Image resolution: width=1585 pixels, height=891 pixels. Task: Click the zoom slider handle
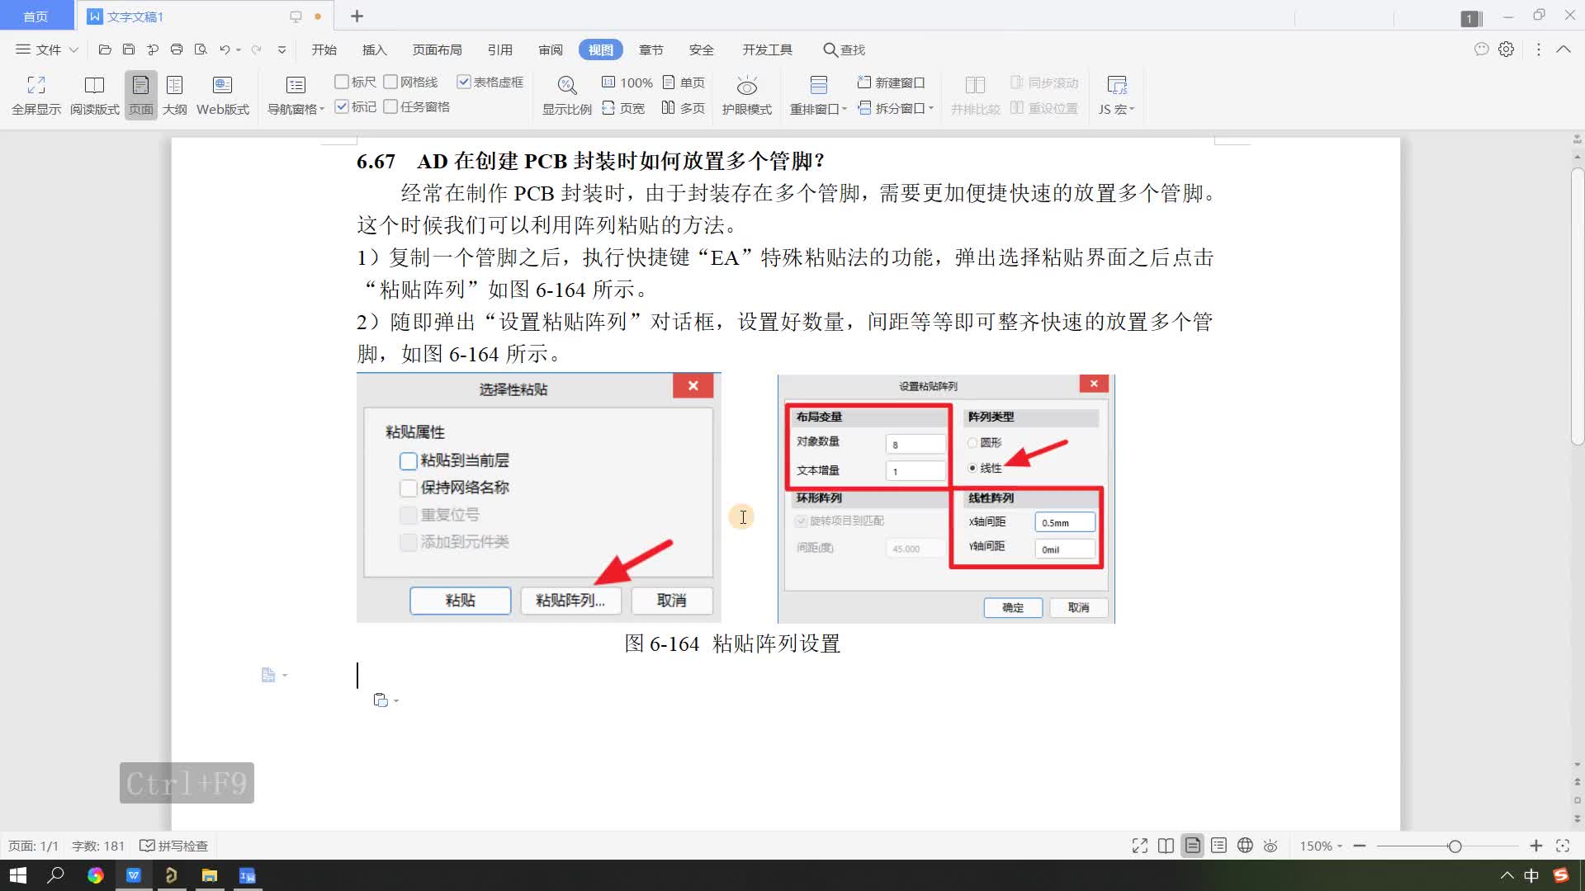point(1455,846)
